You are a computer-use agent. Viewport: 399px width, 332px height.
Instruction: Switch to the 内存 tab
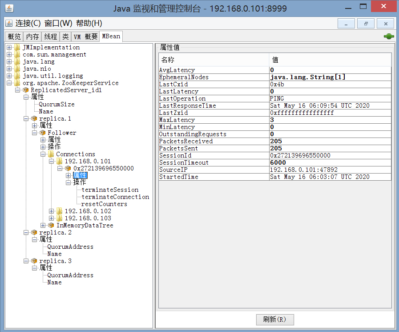pyautogui.click(x=32, y=36)
